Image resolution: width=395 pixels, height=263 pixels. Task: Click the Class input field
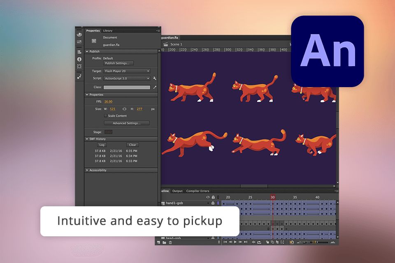click(x=127, y=88)
